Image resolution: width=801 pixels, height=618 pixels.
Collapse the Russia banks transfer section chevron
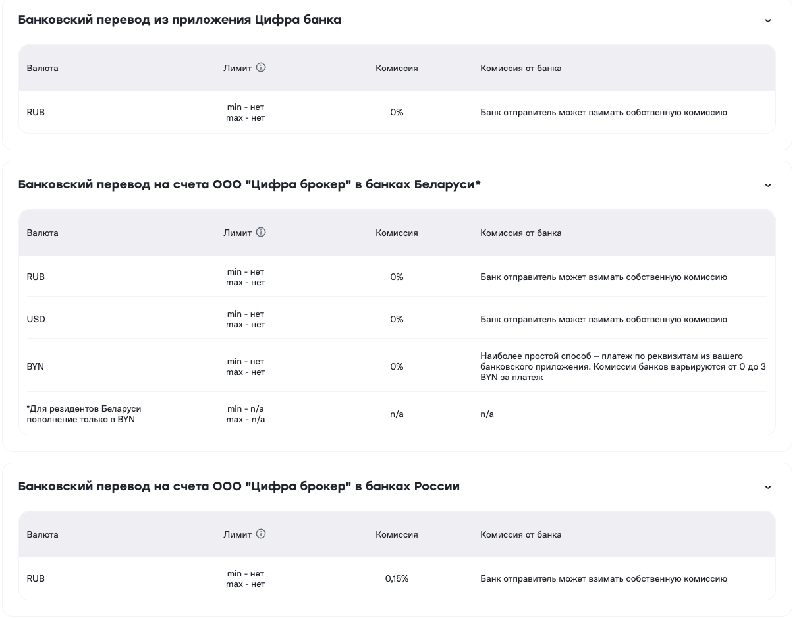(767, 487)
